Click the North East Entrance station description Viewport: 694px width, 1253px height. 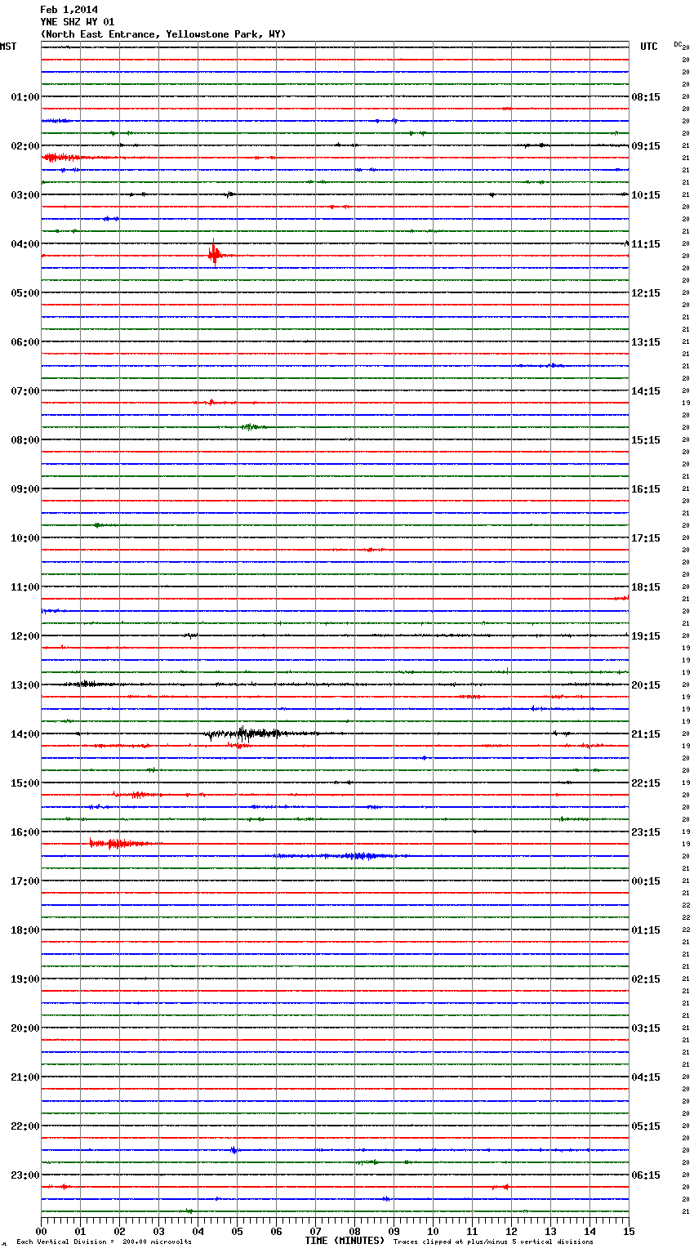click(x=163, y=34)
